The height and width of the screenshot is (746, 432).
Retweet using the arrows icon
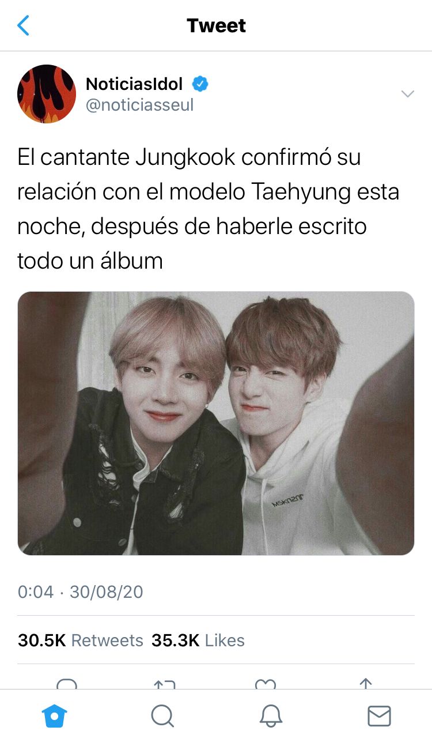click(165, 684)
